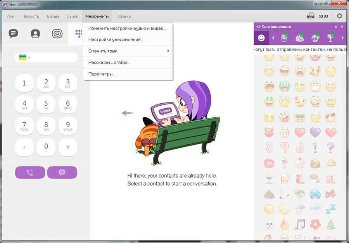Insert the victory hand emoticon
The image size is (349, 243).
269,148
